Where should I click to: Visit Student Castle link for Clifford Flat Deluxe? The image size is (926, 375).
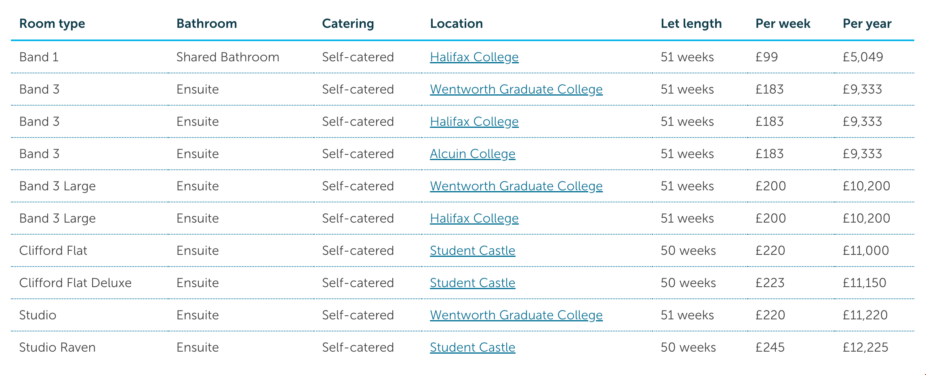tap(472, 283)
